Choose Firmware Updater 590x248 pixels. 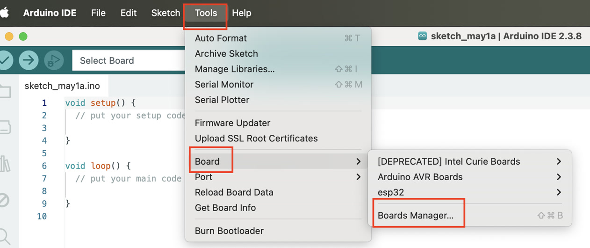pos(278,123)
